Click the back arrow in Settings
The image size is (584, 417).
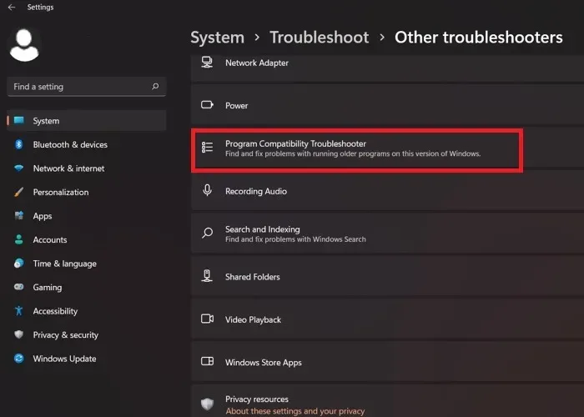pyautogui.click(x=12, y=7)
